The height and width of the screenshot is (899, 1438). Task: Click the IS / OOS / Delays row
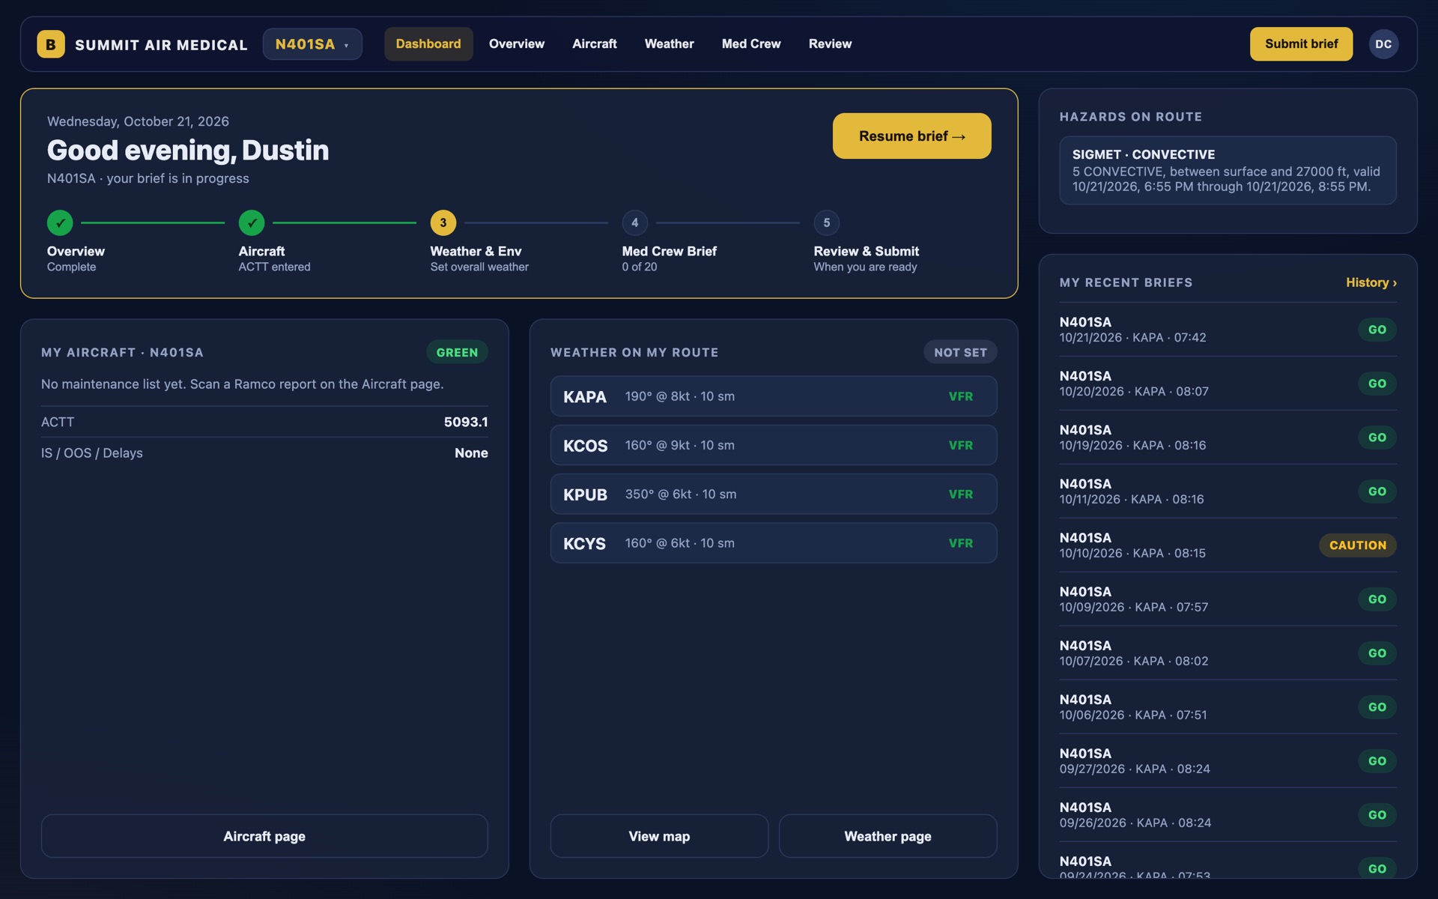click(x=264, y=452)
